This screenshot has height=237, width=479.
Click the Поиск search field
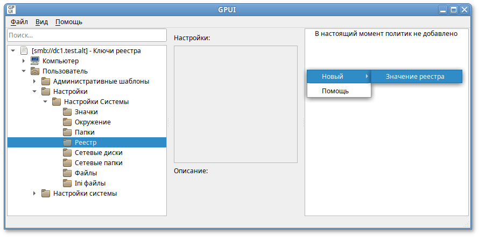pyautogui.click(x=87, y=35)
